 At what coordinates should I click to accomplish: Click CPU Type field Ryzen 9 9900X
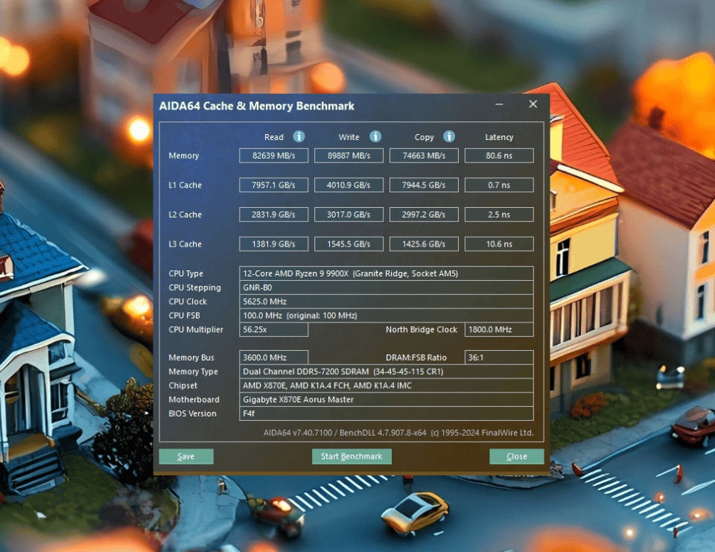point(387,273)
